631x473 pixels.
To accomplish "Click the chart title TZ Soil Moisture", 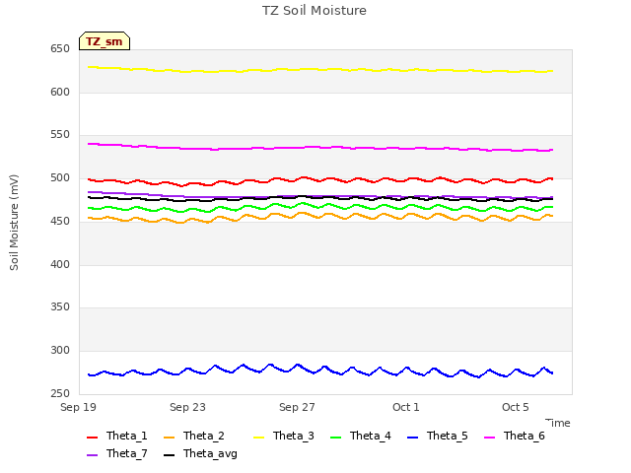I will click(x=315, y=11).
